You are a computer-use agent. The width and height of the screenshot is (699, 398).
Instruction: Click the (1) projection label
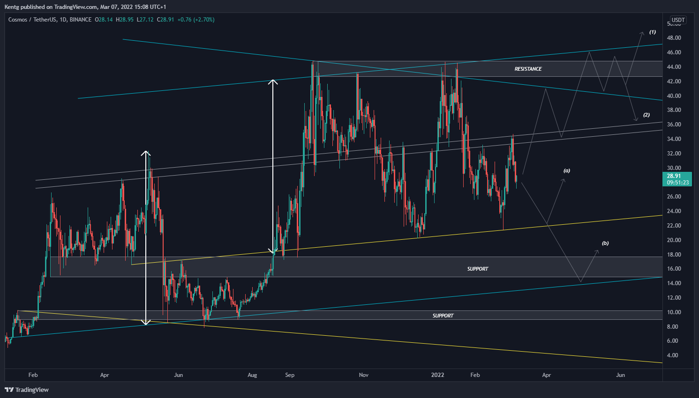pyautogui.click(x=652, y=32)
